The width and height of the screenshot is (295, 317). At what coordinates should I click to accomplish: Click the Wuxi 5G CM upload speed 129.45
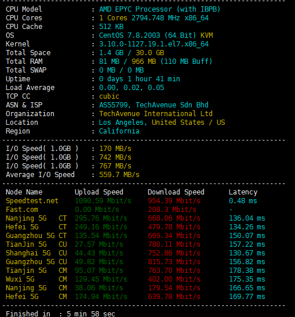tap(101, 279)
